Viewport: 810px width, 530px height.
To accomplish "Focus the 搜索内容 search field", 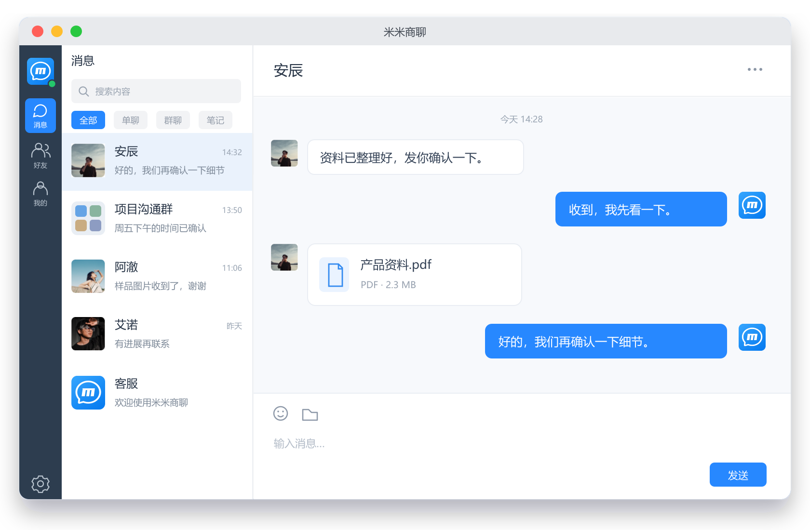I will 156,91.
